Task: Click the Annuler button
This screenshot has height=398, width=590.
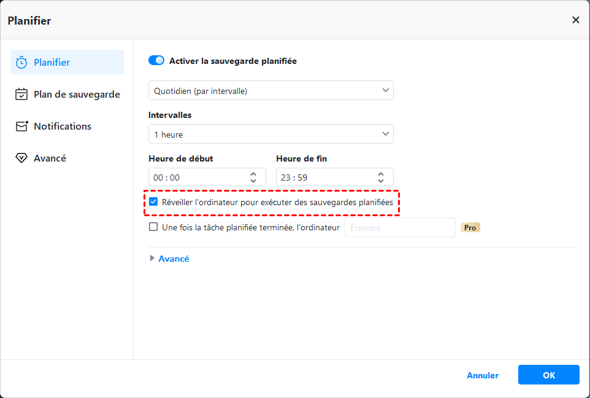Action: [x=483, y=375]
